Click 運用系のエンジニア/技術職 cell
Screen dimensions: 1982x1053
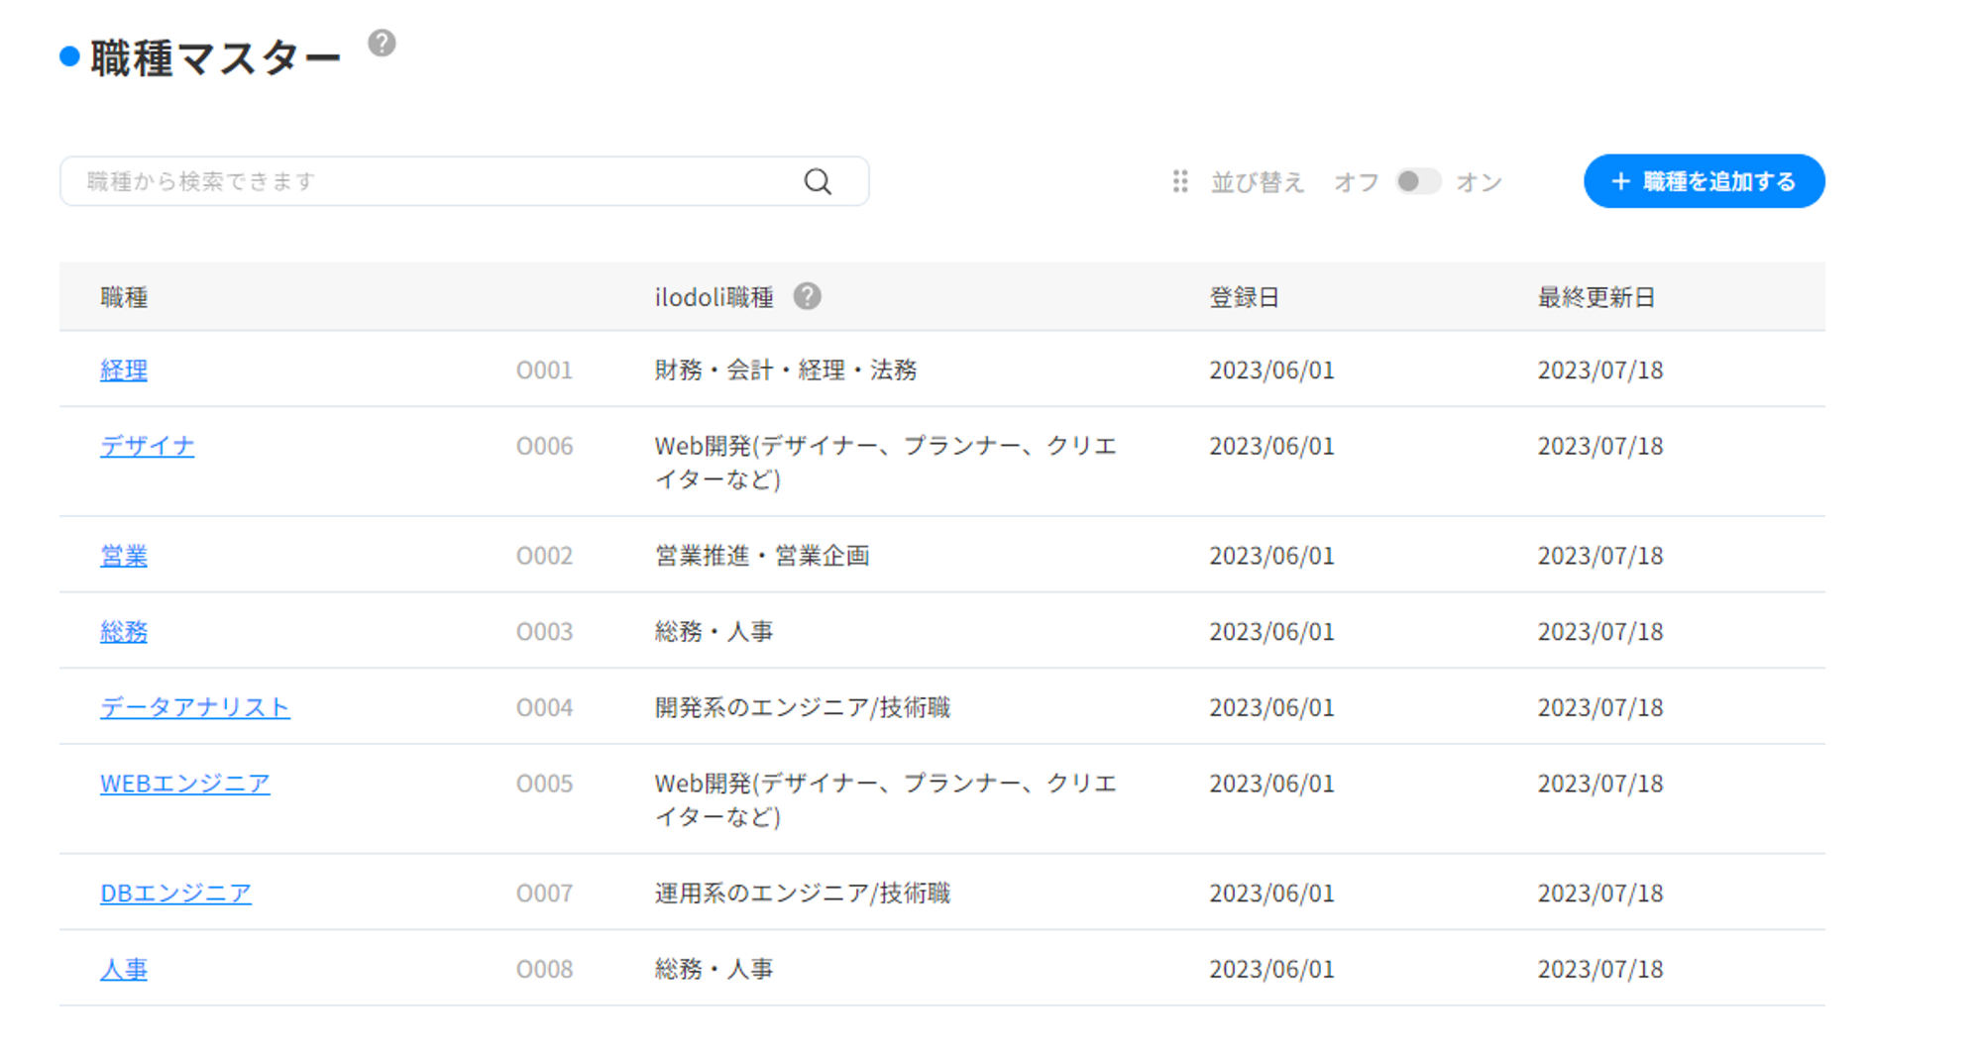pyautogui.click(x=803, y=893)
